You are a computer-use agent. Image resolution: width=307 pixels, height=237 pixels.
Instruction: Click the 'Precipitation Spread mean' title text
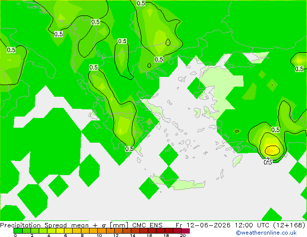coord(44,225)
